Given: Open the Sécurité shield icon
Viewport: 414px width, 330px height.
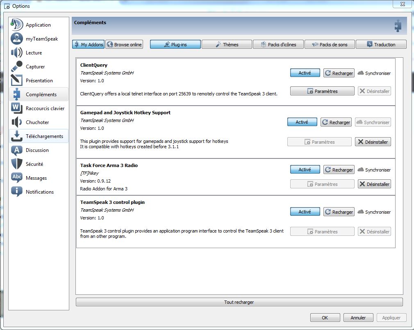Looking at the screenshot, I should click(17, 164).
